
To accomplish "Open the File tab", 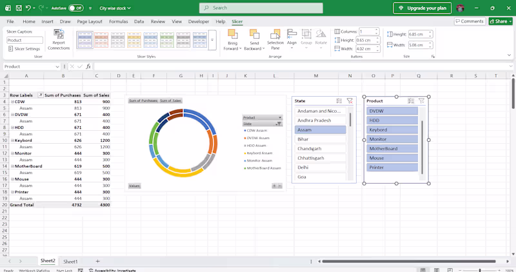I will [x=10, y=21].
